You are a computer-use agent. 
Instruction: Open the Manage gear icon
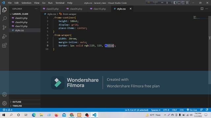tap(4, 103)
